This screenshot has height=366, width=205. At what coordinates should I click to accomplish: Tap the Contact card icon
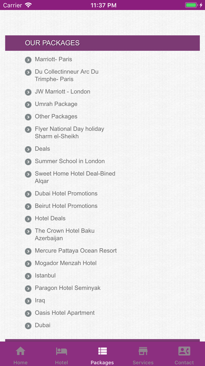(x=184, y=351)
